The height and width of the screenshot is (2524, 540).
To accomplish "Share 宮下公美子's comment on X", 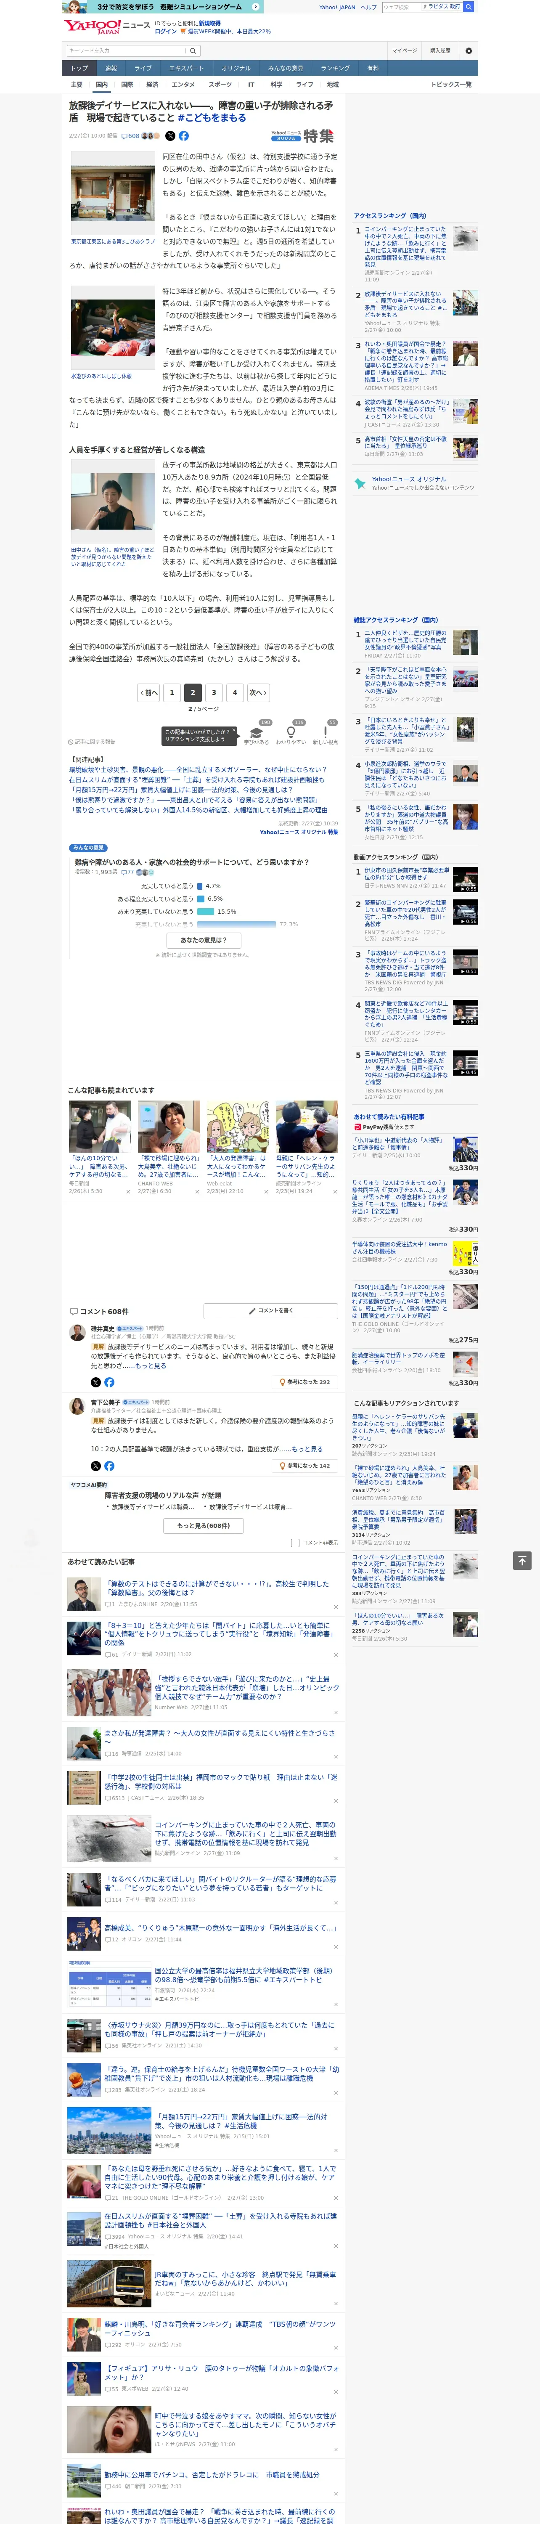I will (96, 1466).
